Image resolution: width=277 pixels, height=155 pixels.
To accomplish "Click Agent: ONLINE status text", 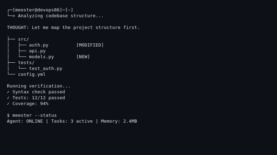I will pyautogui.click(x=25, y=121).
